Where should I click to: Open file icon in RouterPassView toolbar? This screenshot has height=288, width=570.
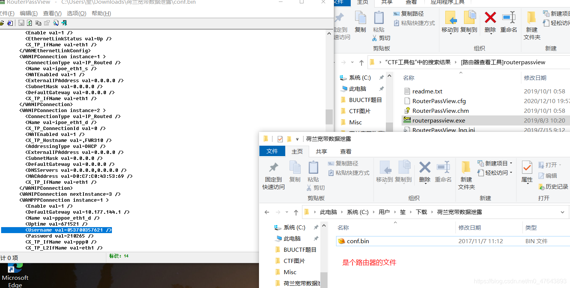(x=2, y=23)
